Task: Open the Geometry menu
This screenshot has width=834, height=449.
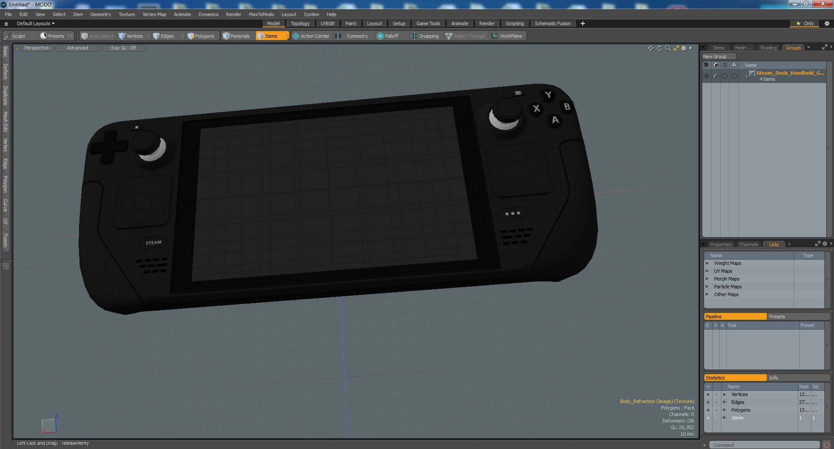Action: coord(100,14)
